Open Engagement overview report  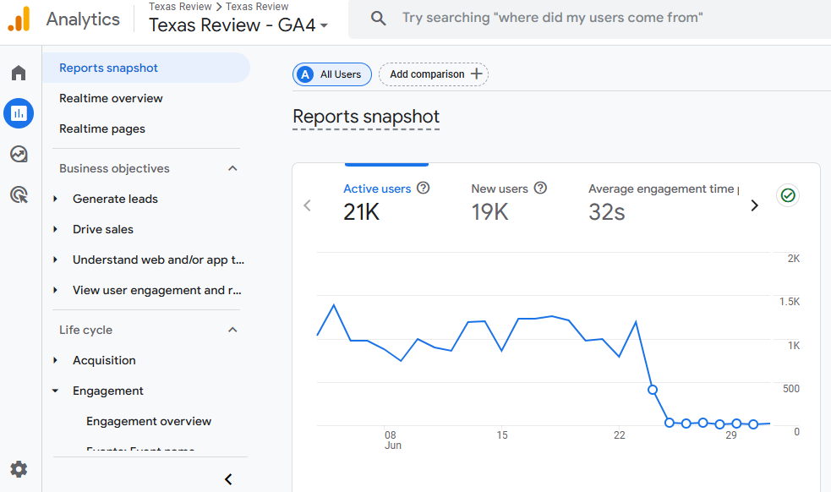[x=149, y=421]
